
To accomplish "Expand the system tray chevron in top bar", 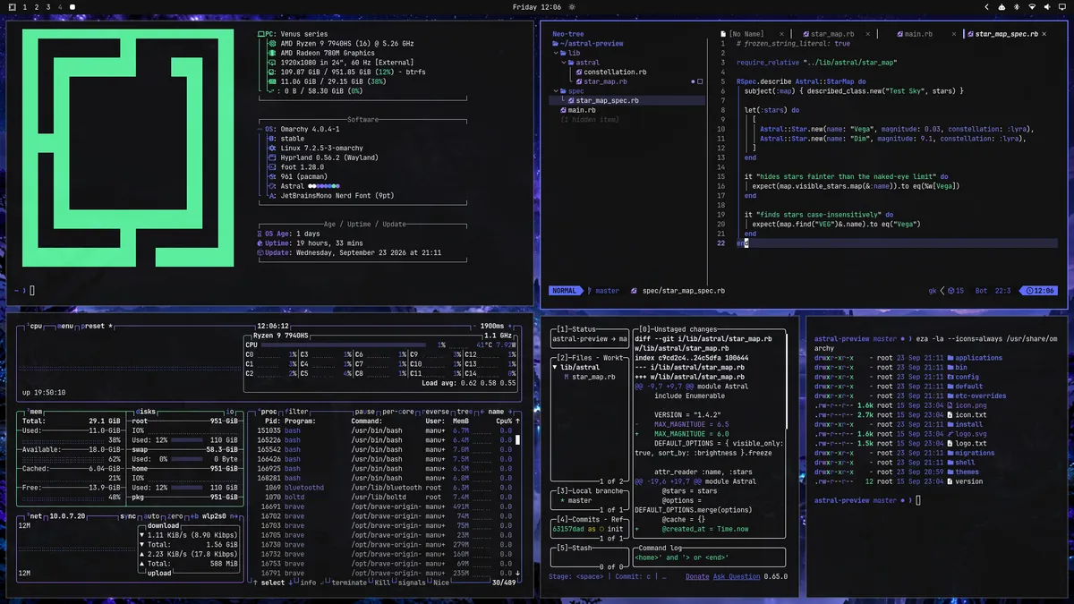I will click(x=986, y=7).
